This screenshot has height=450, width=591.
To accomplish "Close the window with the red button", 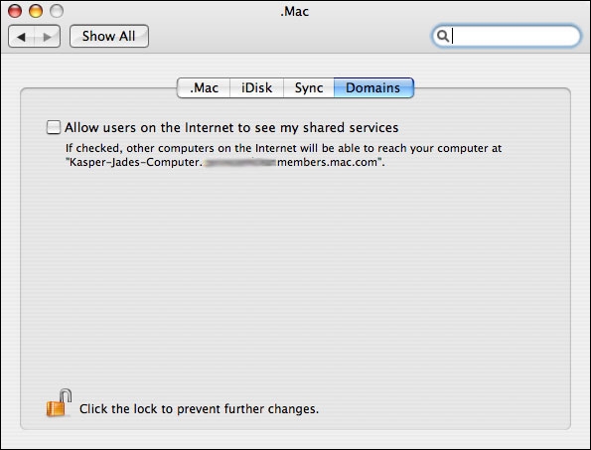I will coord(15,11).
